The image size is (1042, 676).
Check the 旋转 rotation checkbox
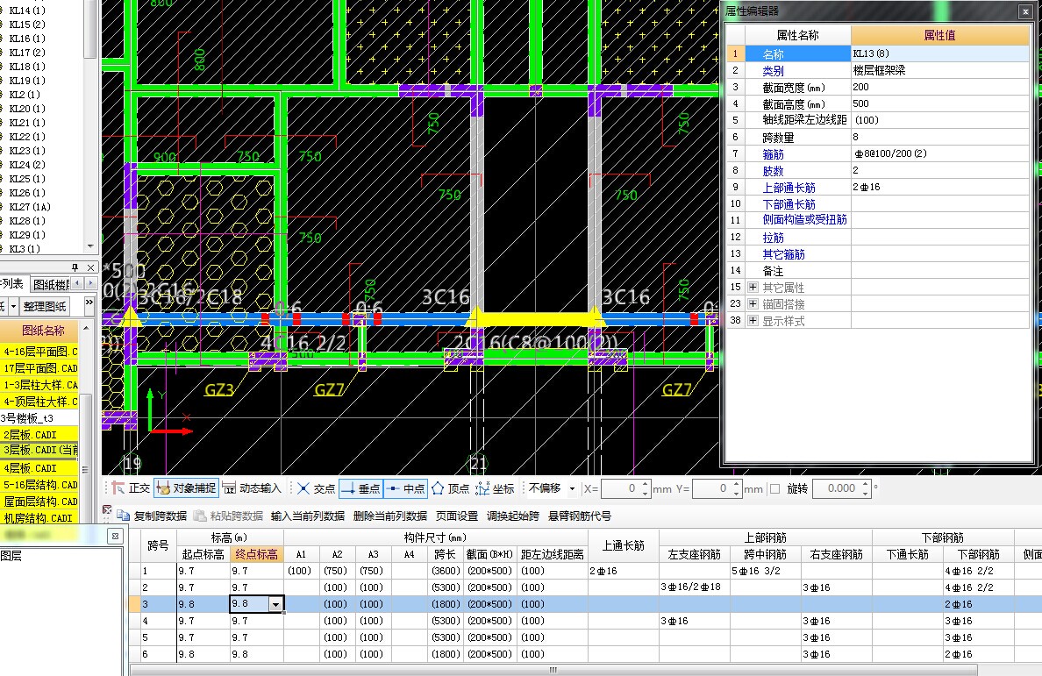774,488
